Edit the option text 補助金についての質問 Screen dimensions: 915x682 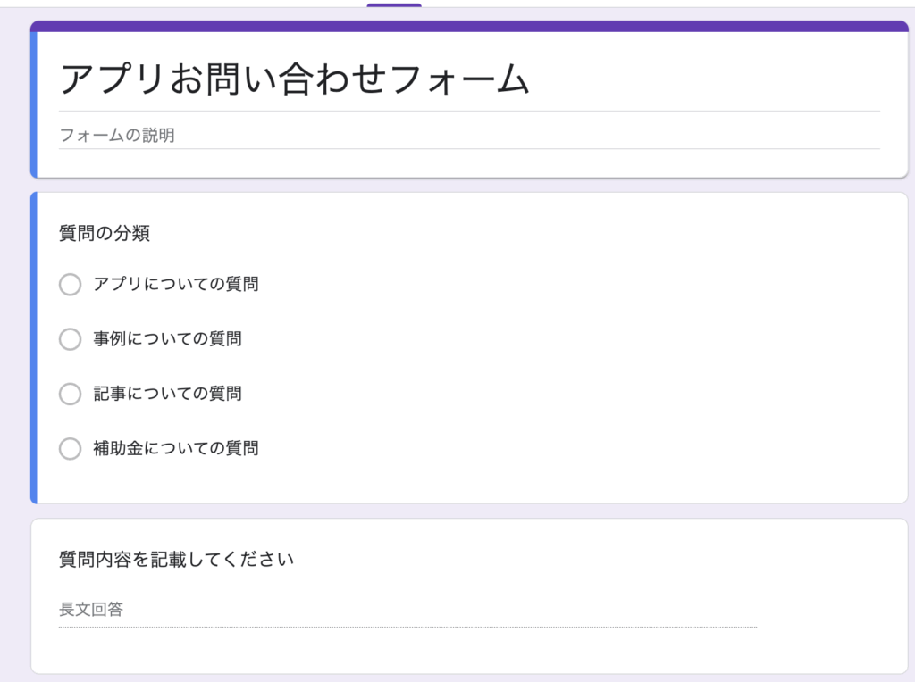point(176,448)
